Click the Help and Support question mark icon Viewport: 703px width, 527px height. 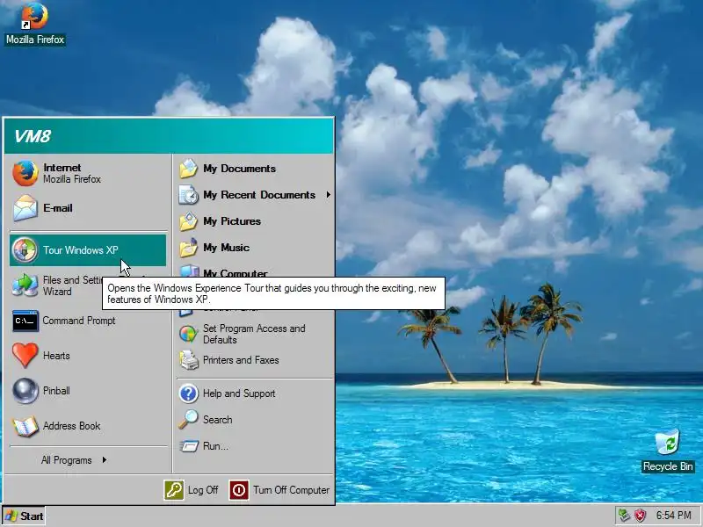188,393
